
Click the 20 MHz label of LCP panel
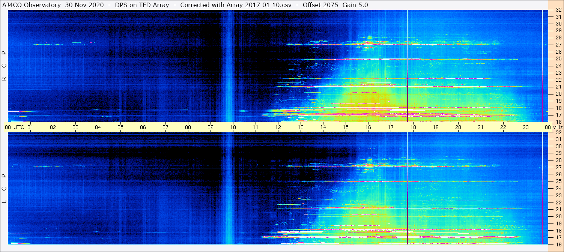point(558,216)
